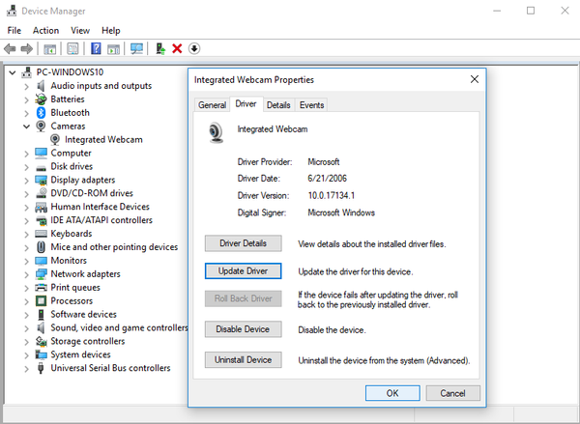Collapse the Cameras category

(27, 126)
